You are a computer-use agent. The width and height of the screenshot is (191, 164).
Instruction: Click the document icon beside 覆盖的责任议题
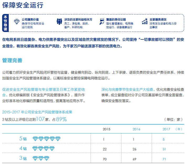[102, 22]
